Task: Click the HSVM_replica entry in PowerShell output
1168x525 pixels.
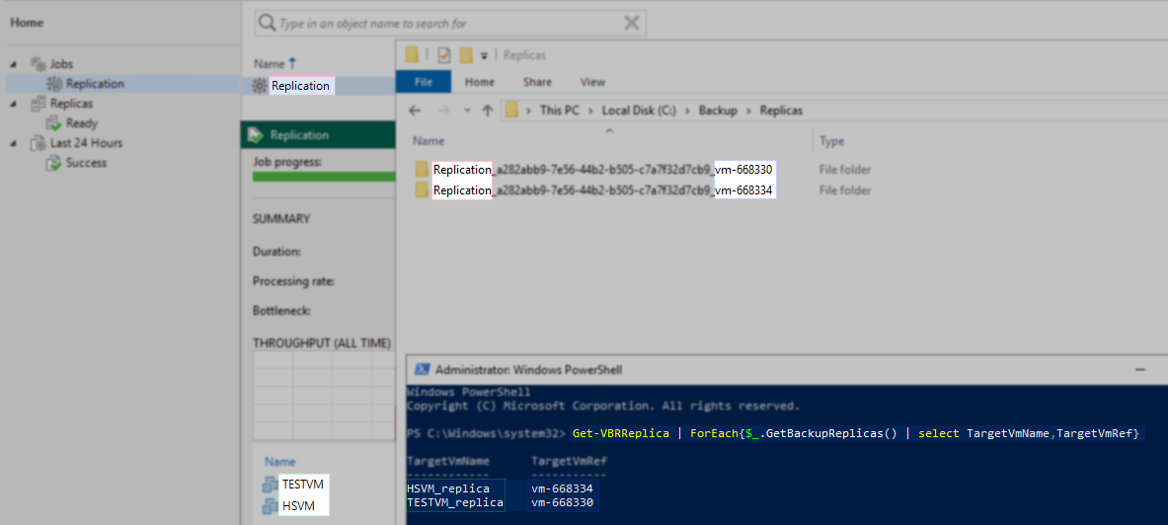Action: click(448, 489)
